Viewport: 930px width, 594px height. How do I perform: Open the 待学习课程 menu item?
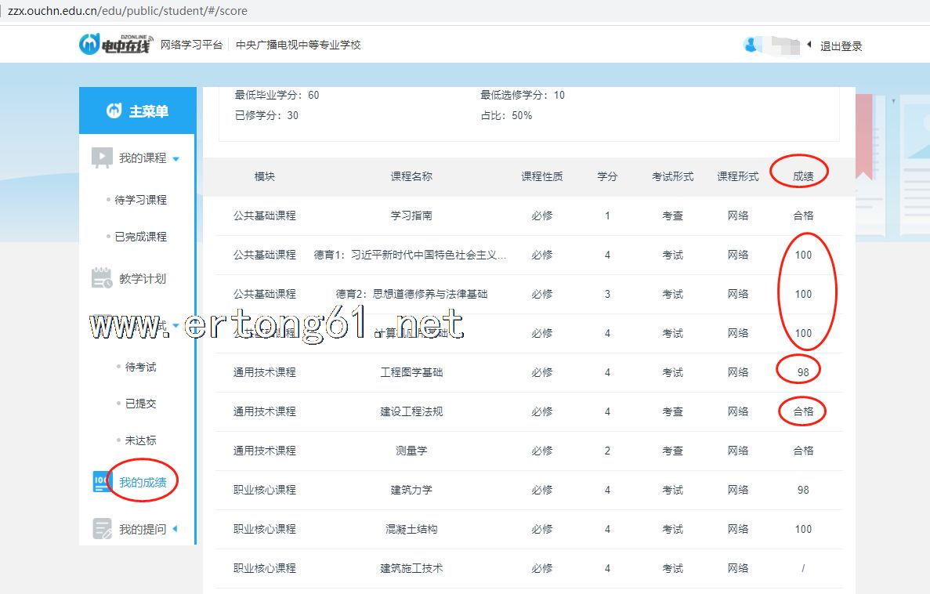141,200
